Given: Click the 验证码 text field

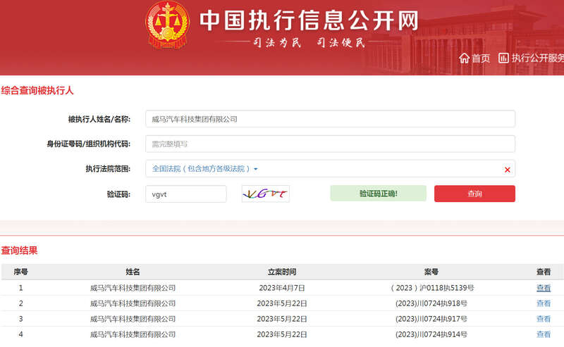Looking at the screenshot, I should coord(185,194).
